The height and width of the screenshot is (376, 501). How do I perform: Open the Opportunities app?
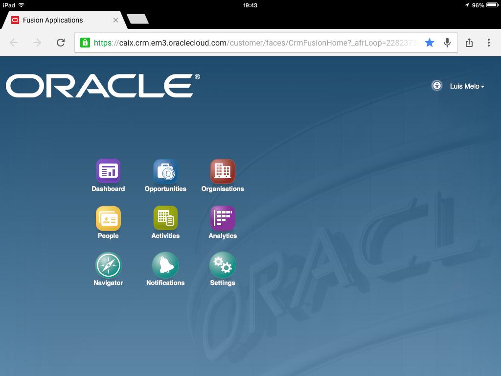coord(165,171)
